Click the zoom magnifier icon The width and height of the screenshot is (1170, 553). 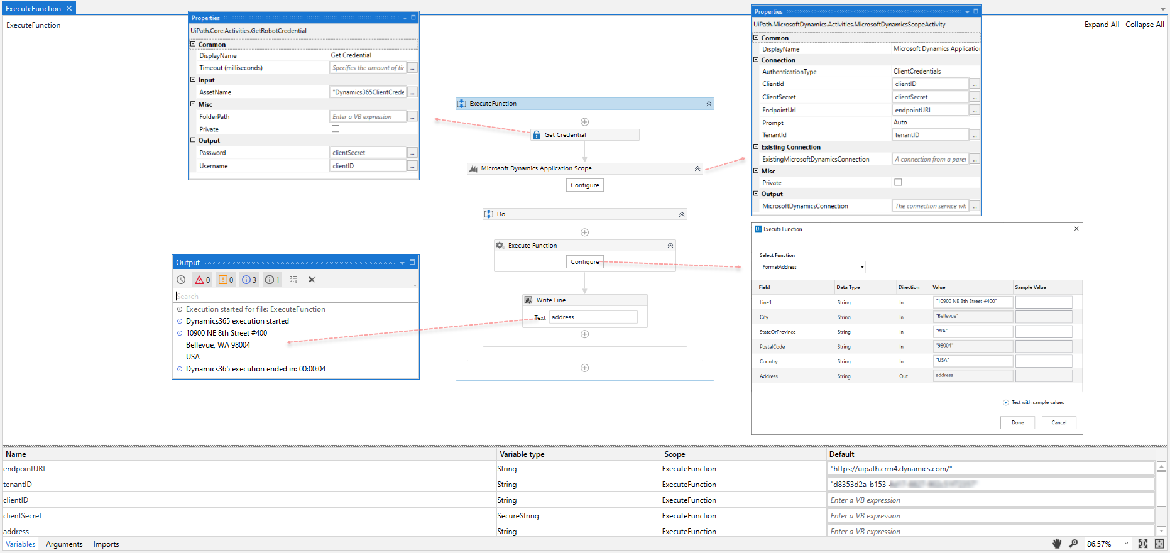tap(1073, 544)
